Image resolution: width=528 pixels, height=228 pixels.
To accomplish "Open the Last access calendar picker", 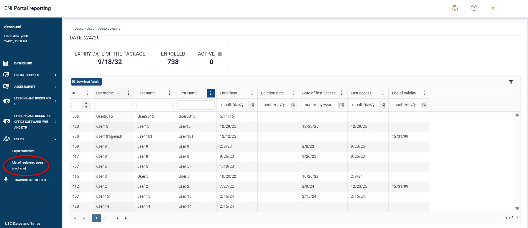I will click(383, 105).
